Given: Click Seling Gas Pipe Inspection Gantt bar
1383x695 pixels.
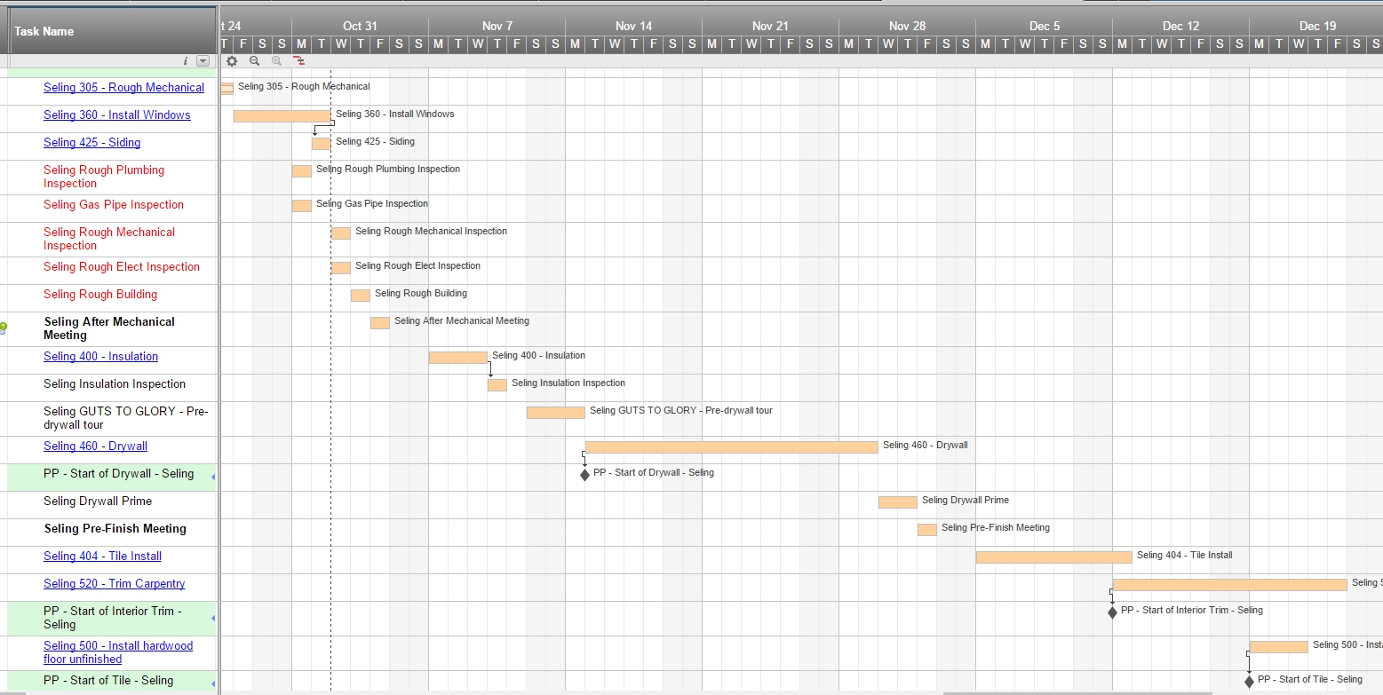Looking at the screenshot, I should pyautogui.click(x=301, y=206).
